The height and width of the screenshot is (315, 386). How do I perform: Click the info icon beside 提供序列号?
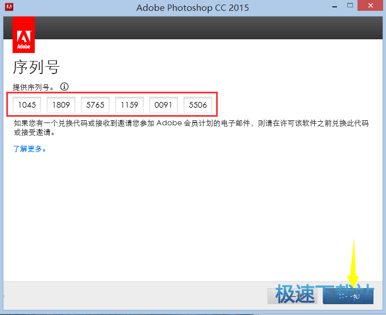click(64, 87)
